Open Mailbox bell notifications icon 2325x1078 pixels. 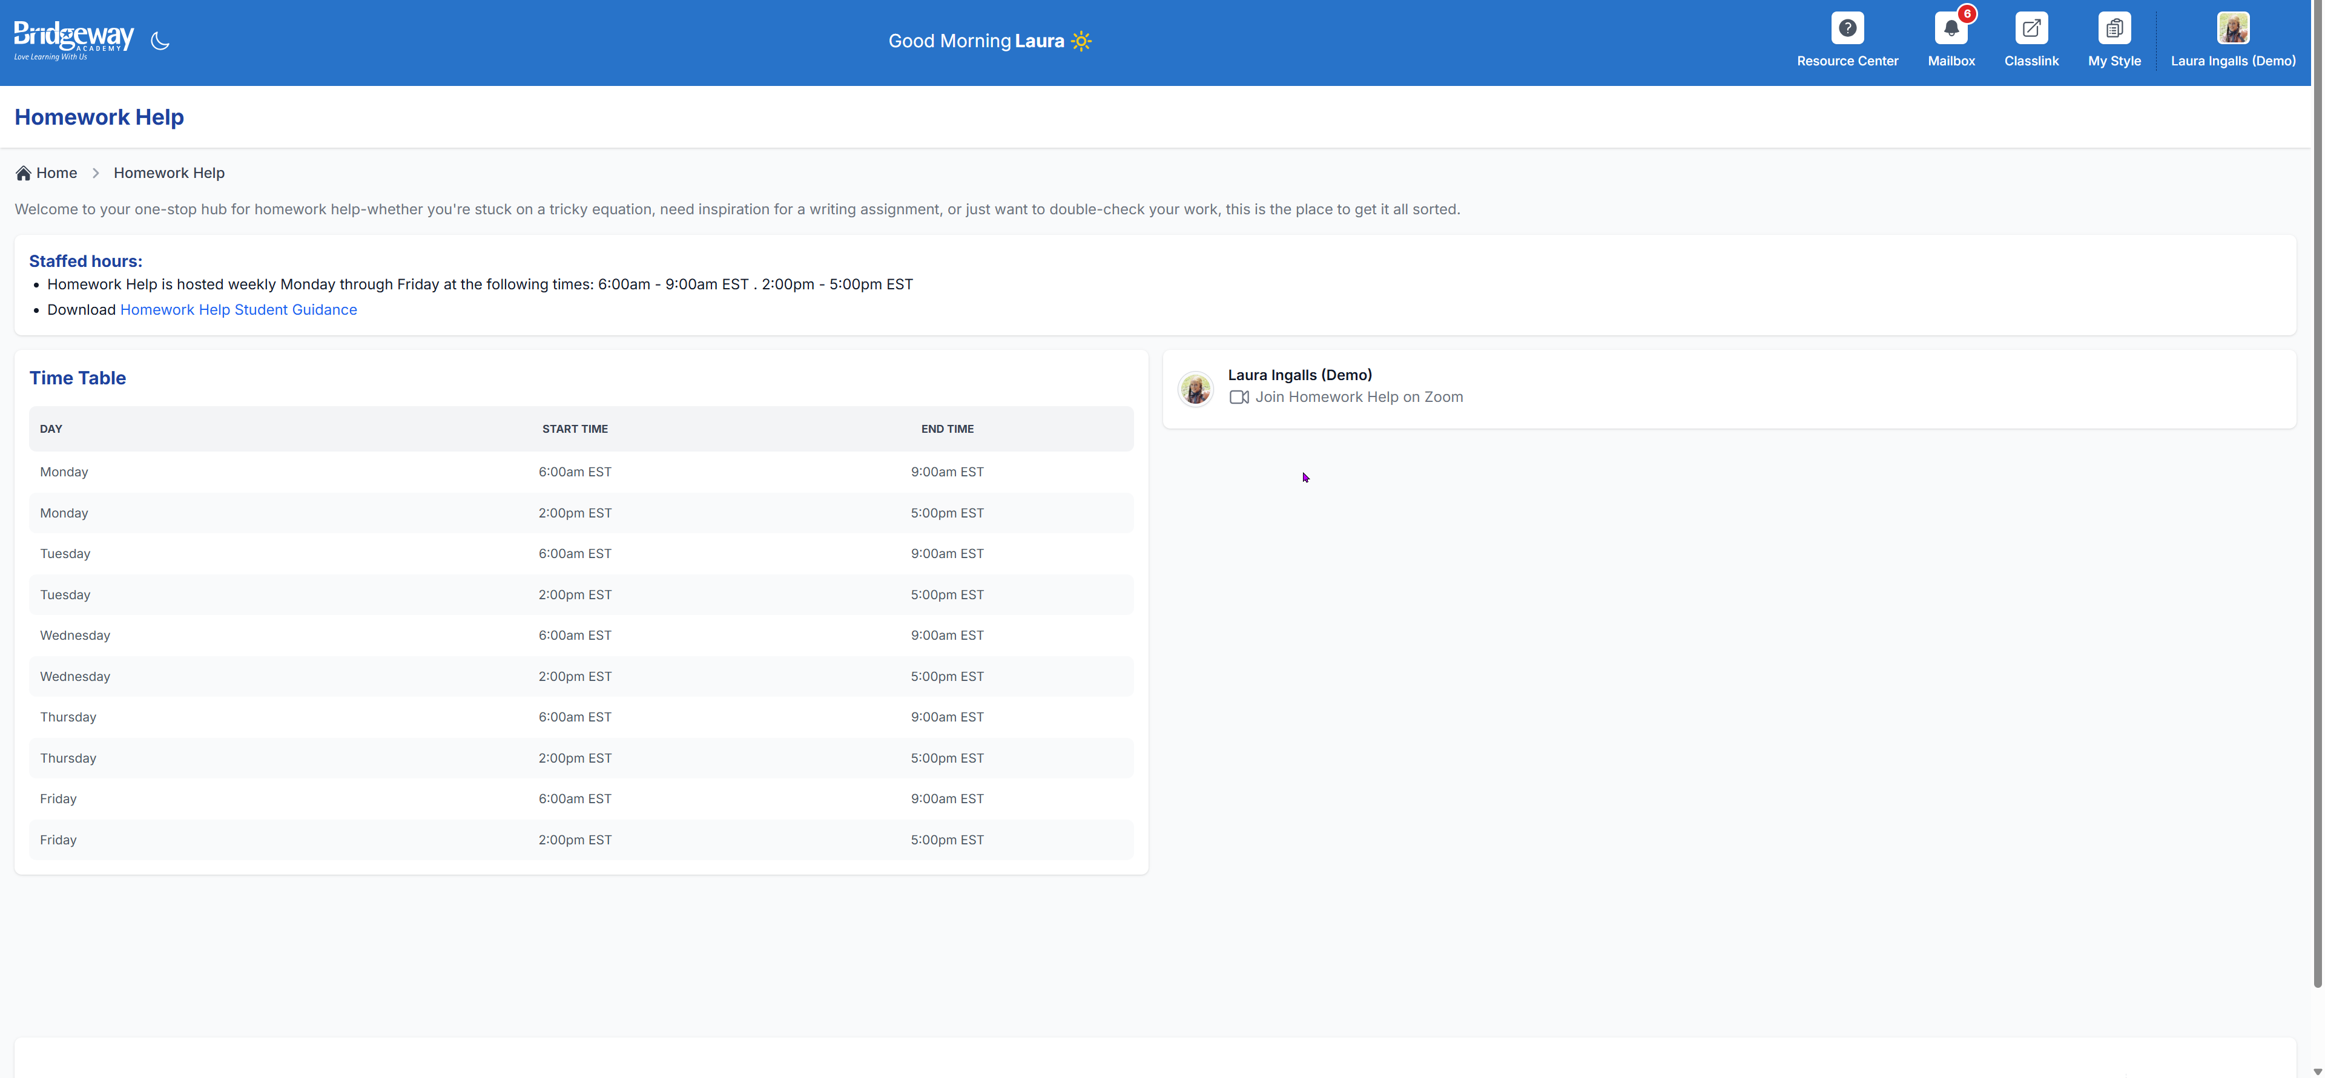[x=1950, y=28]
